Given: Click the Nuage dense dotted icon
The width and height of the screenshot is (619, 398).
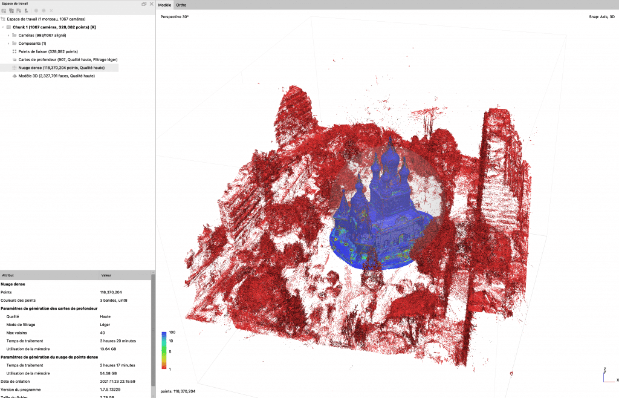Looking at the screenshot, I should (15, 68).
